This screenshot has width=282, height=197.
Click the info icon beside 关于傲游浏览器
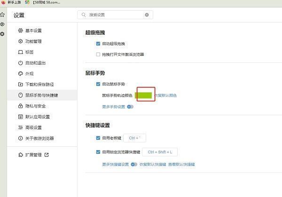[21, 138]
